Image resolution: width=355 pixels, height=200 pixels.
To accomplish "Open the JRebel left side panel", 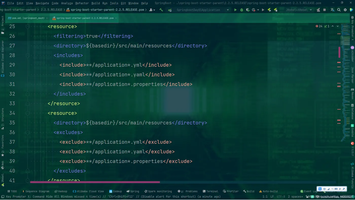I will (3, 180).
